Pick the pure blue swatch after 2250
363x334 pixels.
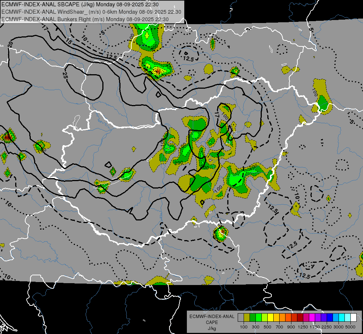pos(330,317)
